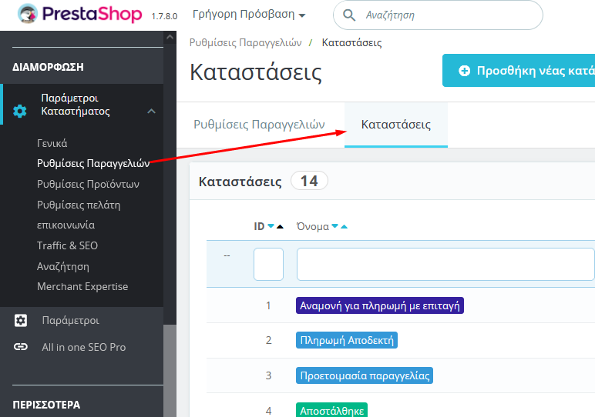Collapse the Παράμετροι Καταστήματος chevron
The height and width of the screenshot is (417, 595).
click(151, 111)
